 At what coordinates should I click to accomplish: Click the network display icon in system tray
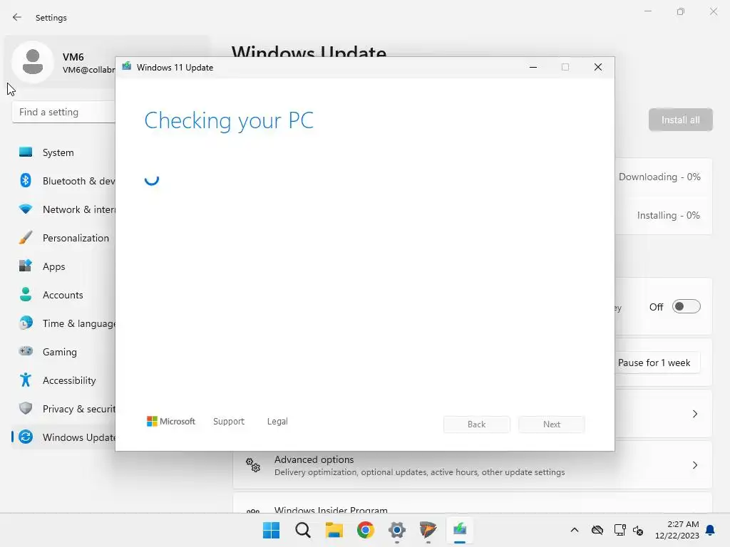620,530
